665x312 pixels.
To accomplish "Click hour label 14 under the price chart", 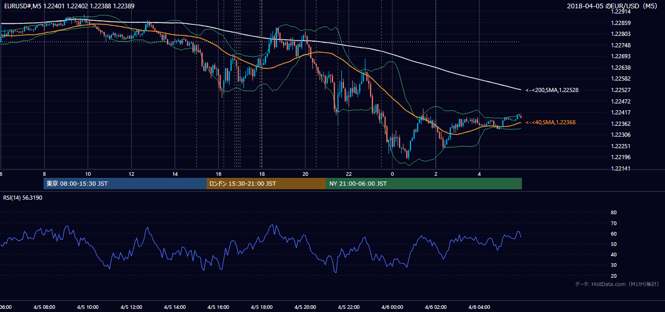I will click(175, 174).
